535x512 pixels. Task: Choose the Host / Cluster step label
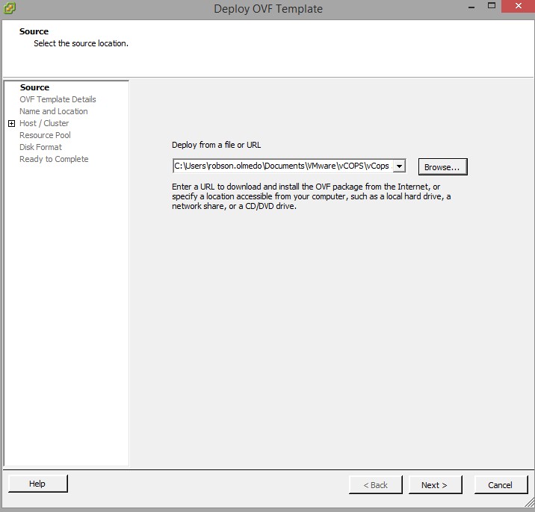tap(44, 123)
